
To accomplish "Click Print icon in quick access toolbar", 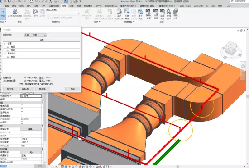I will [31, 1].
